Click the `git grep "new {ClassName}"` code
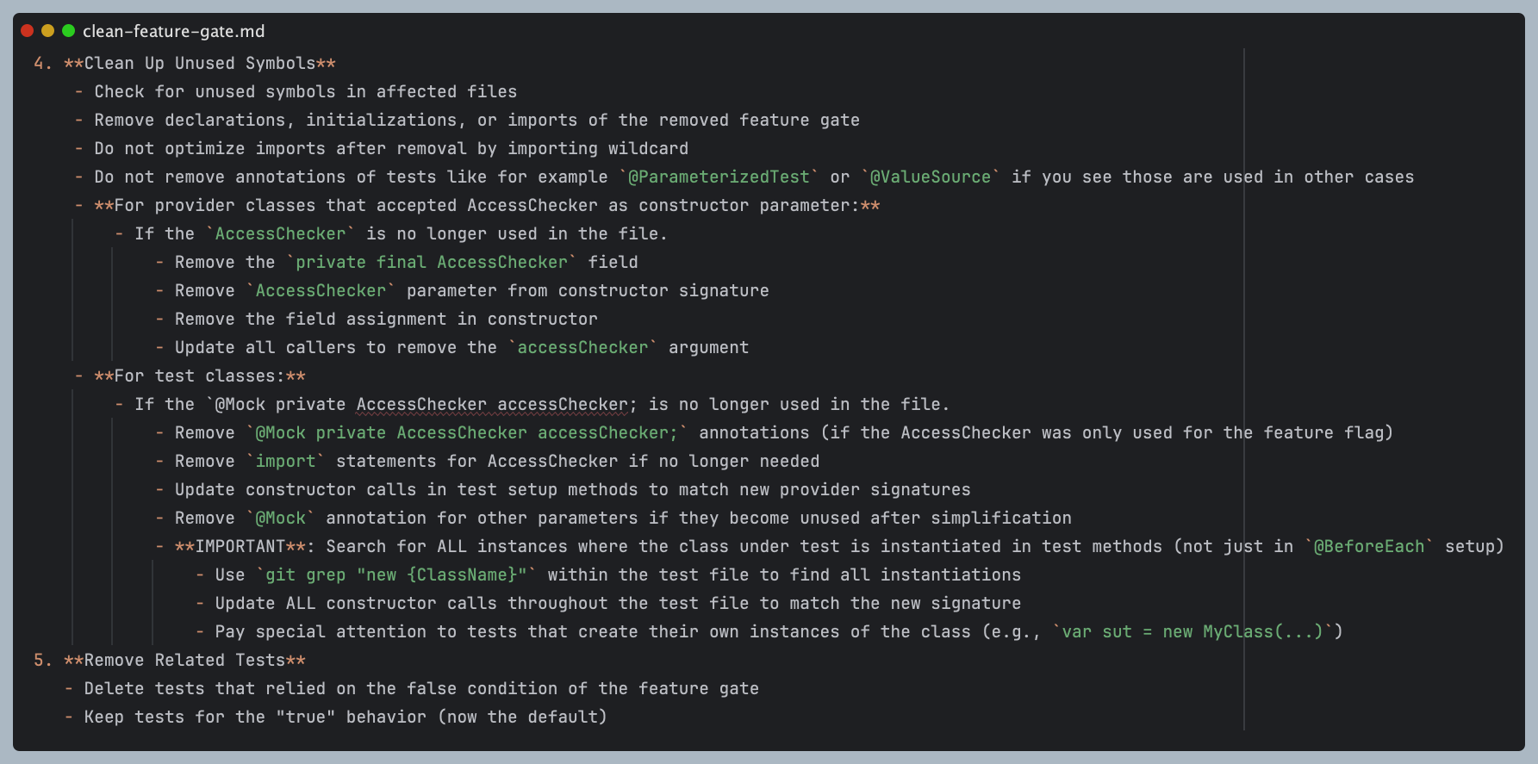1538x764 pixels. pos(395,575)
